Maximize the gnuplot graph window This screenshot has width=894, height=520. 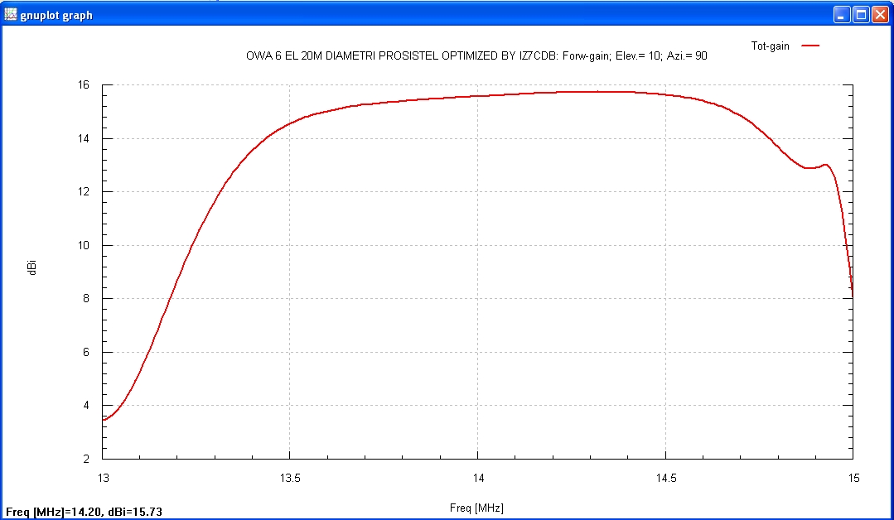(861, 15)
